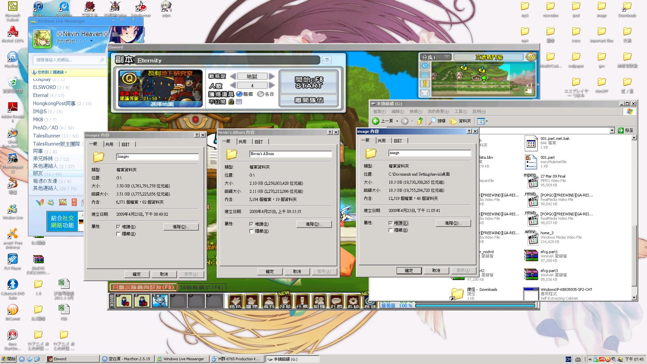Switch to 共用 tab in image properties
Image resolution: width=647 pixels, height=364 pixels.
pos(381,141)
